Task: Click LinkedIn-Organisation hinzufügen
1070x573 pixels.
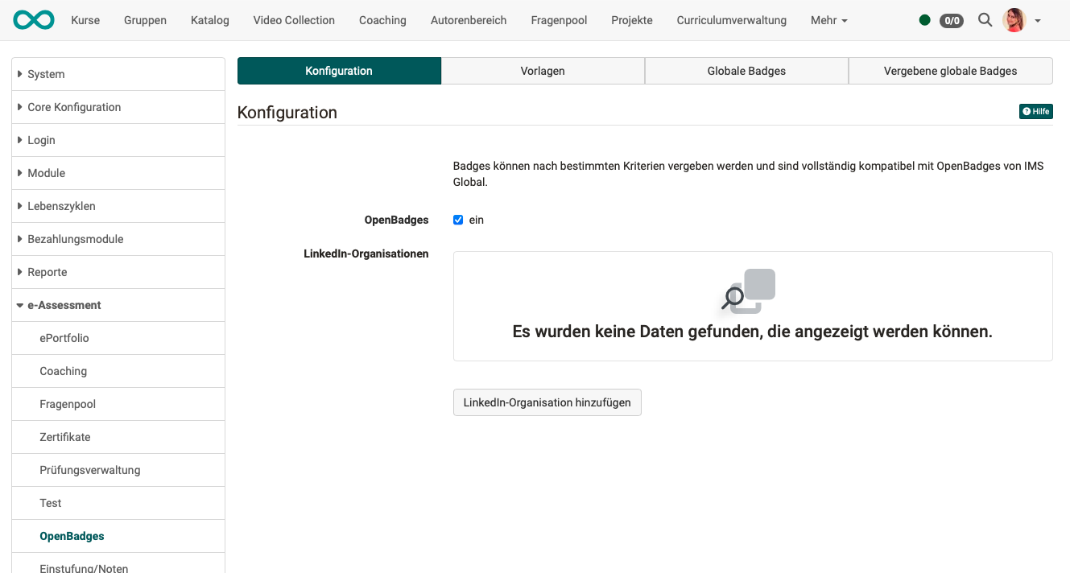Action: coord(547,402)
